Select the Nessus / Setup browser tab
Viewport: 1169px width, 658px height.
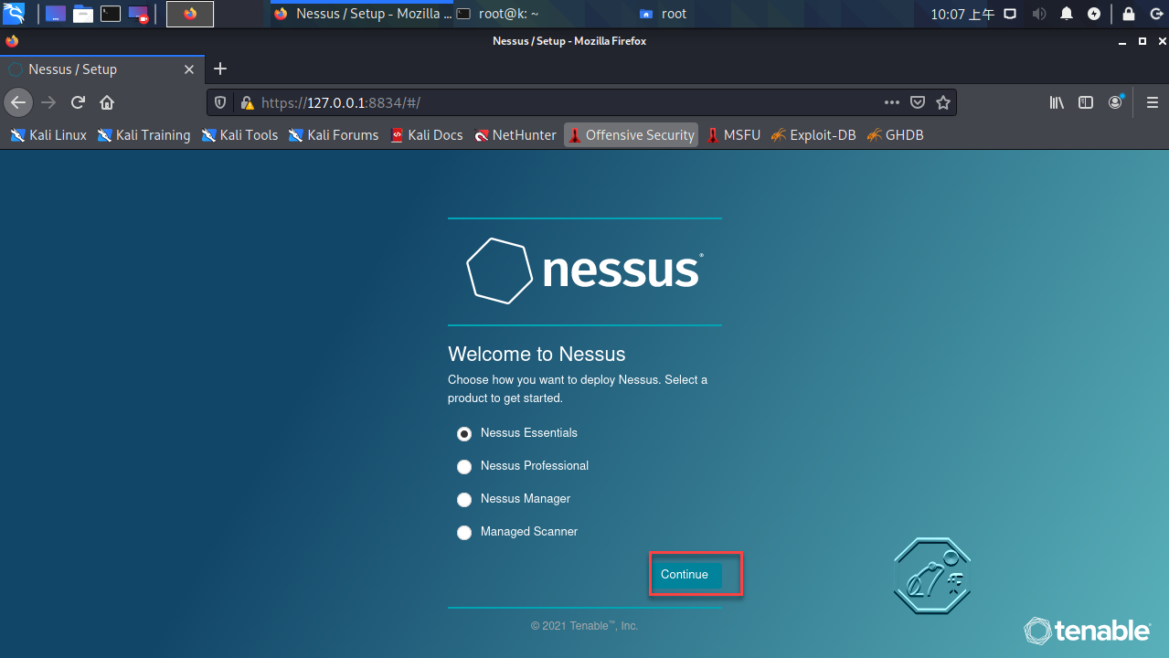101,69
